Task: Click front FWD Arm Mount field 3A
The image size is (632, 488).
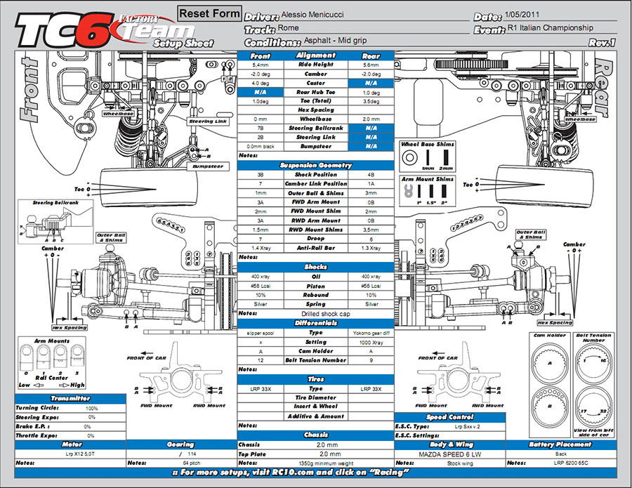Action: tap(261, 202)
